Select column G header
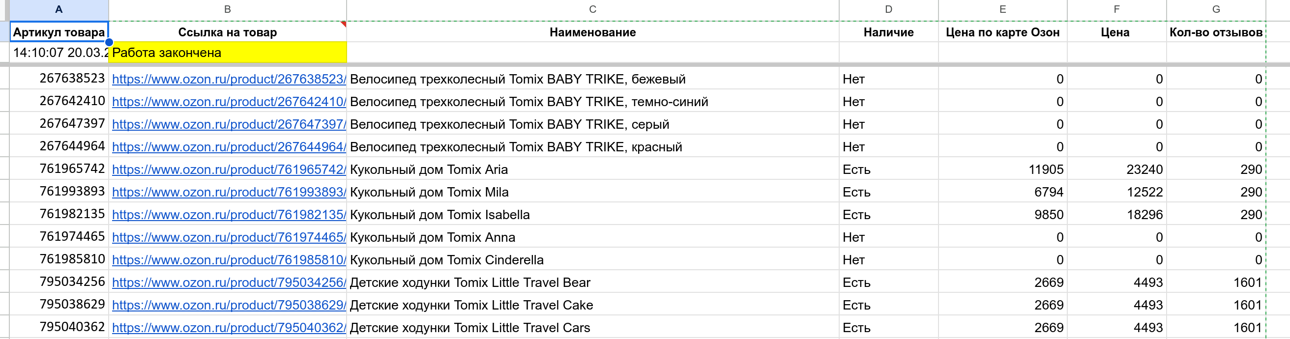The image size is (1290, 339). (x=1216, y=9)
